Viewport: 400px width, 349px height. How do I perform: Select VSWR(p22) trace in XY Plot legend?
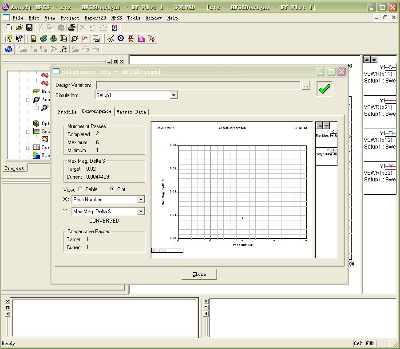pyautogui.click(x=380, y=178)
